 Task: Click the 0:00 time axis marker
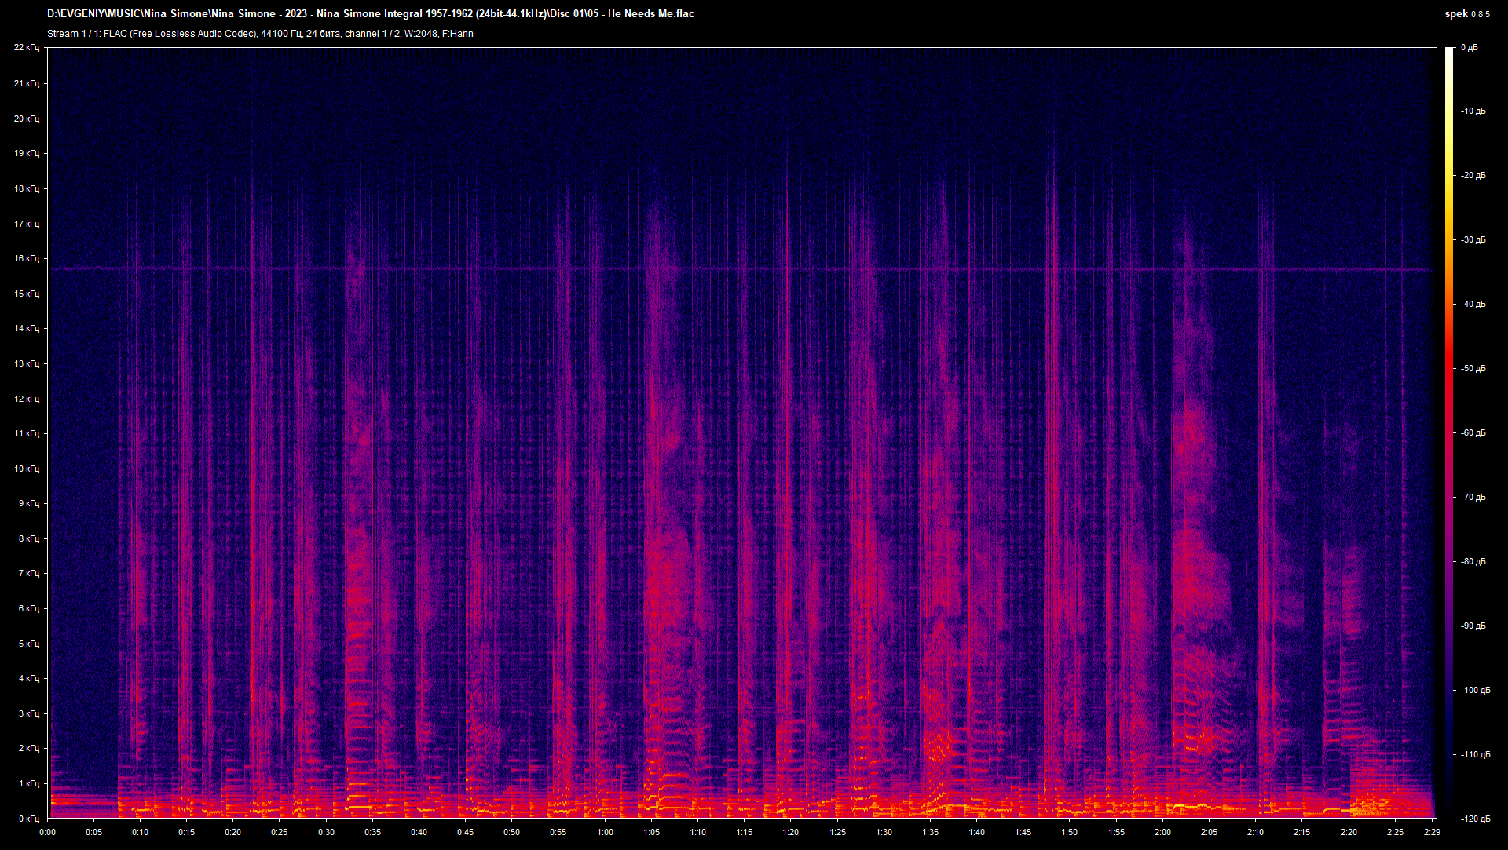(x=47, y=832)
